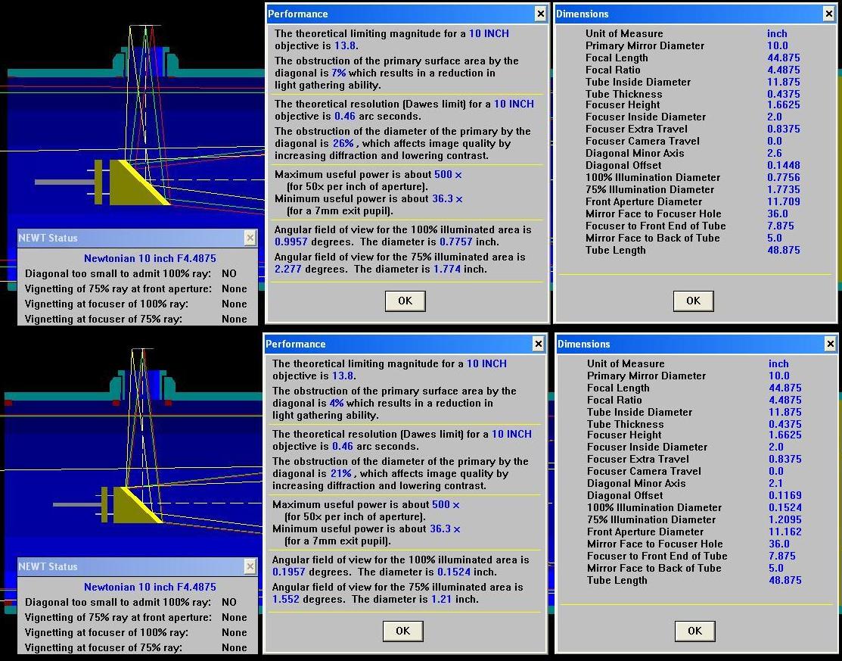Close Dimensions dialog listing 11.162 Front Aperture Diameter
This screenshot has width=842, height=661.
click(830, 344)
